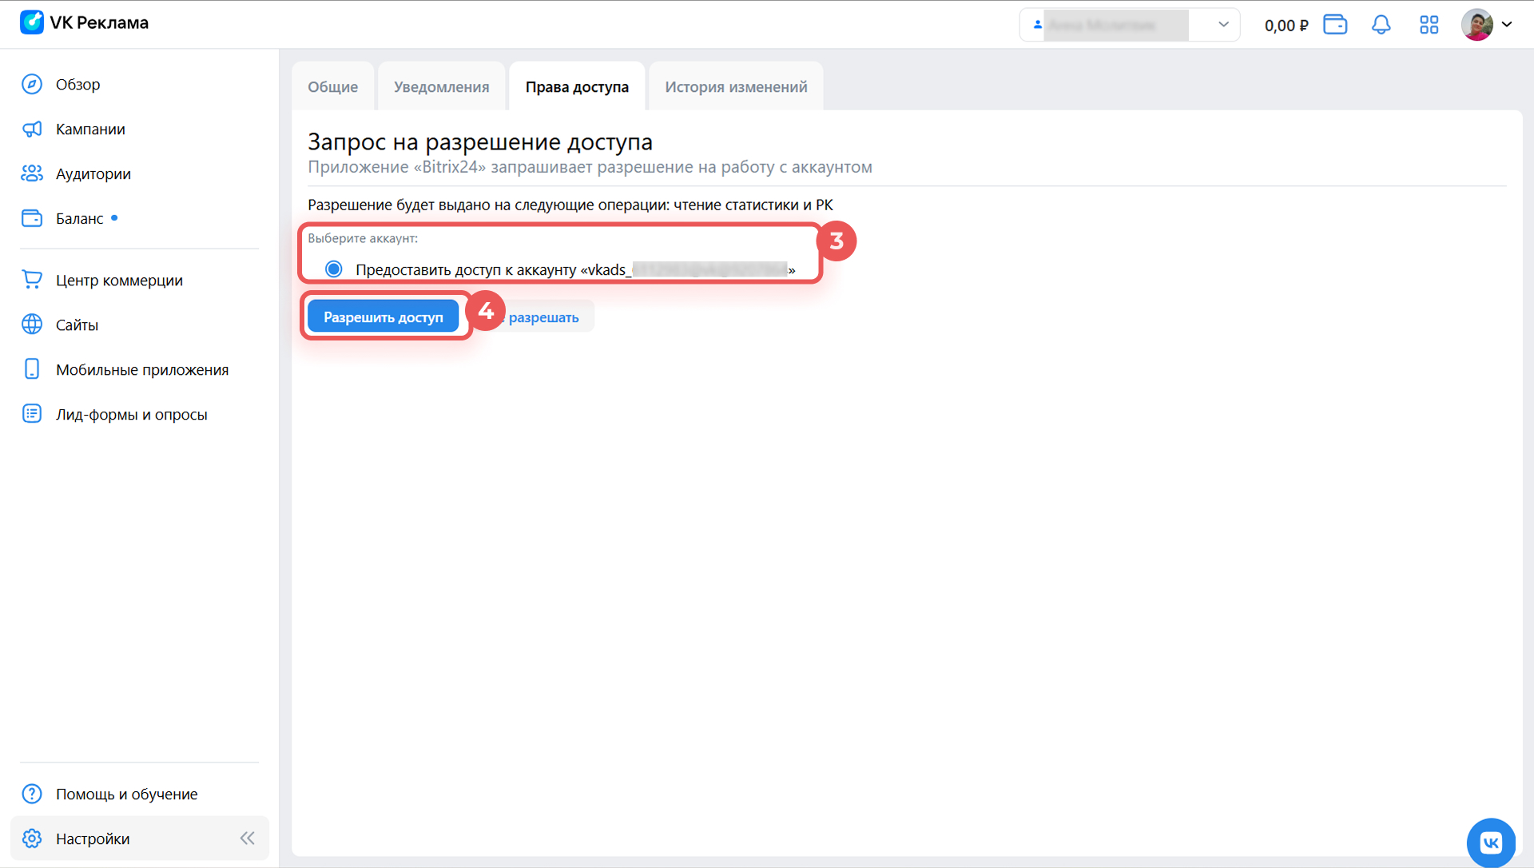Click the Мобильные приложения phone icon
This screenshot has width=1534, height=868.
coord(32,369)
